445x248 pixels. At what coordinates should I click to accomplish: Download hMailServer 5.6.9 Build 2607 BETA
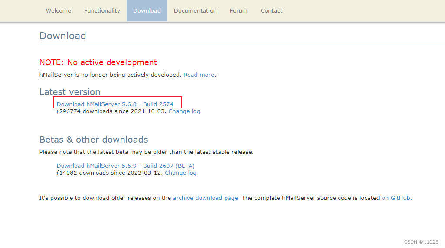click(125, 166)
